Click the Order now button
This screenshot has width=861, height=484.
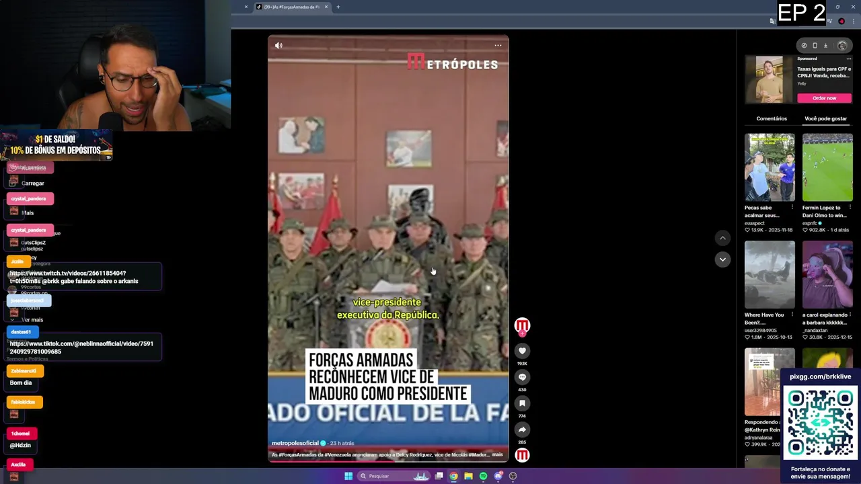pos(824,98)
